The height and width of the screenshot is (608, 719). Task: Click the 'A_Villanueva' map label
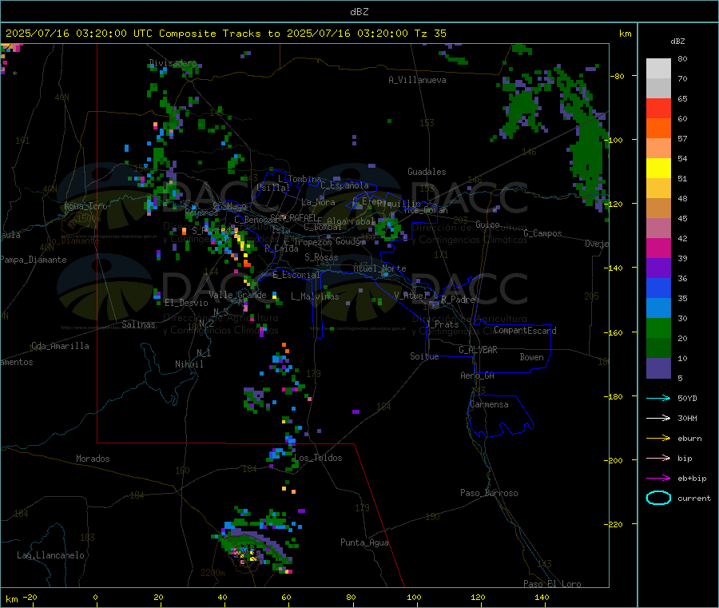417,80
